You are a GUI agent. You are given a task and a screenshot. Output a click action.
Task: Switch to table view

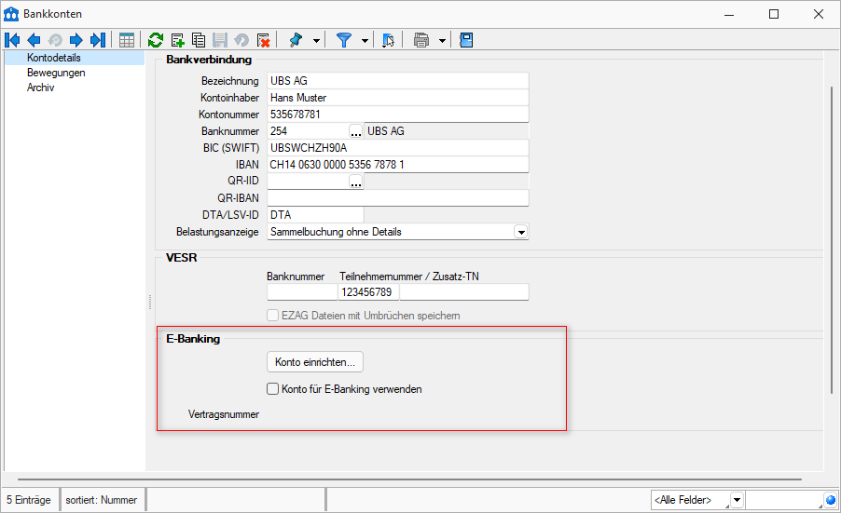(x=127, y=40)
